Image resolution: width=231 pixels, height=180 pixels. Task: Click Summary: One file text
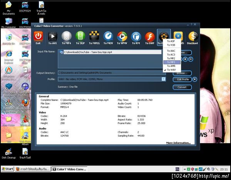pos(67,87)
